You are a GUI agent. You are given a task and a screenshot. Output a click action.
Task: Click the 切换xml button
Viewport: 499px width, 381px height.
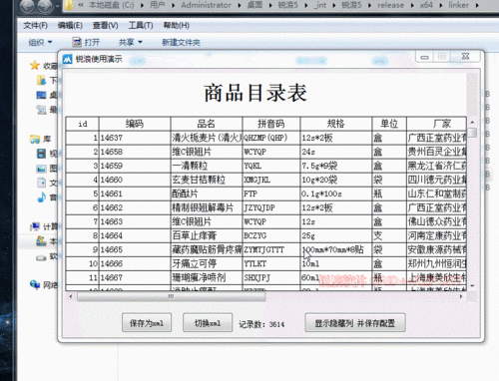click(208, 322)
